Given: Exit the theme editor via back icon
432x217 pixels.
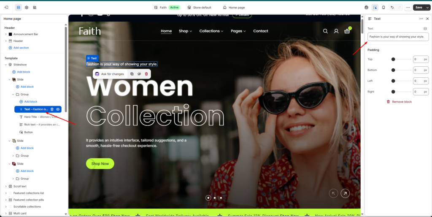Looking at the screenshot, I should 6,8.
